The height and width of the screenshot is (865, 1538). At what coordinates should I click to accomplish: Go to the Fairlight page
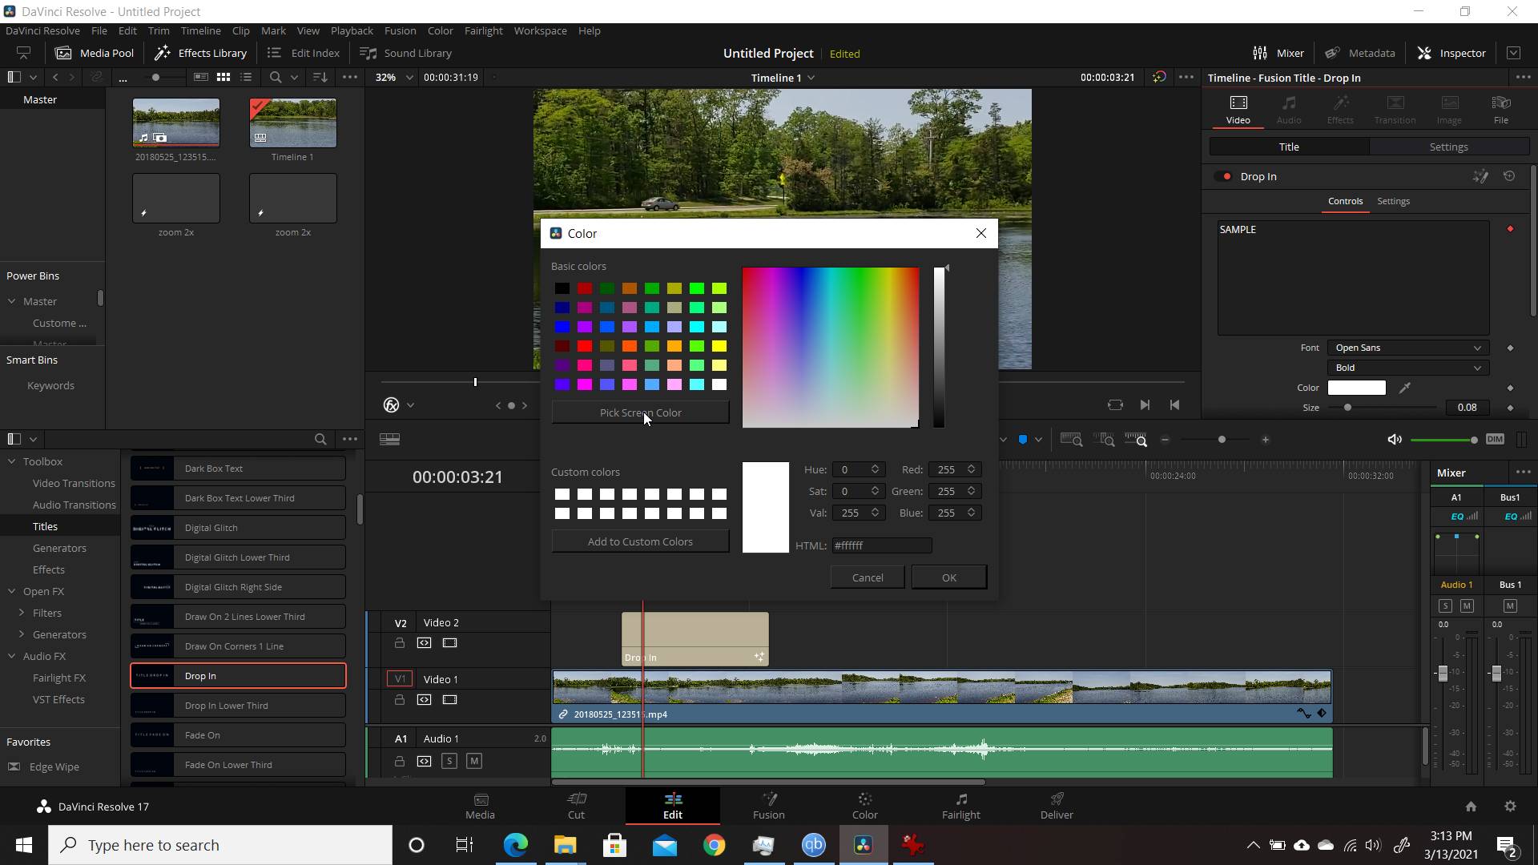pos(961,806)
